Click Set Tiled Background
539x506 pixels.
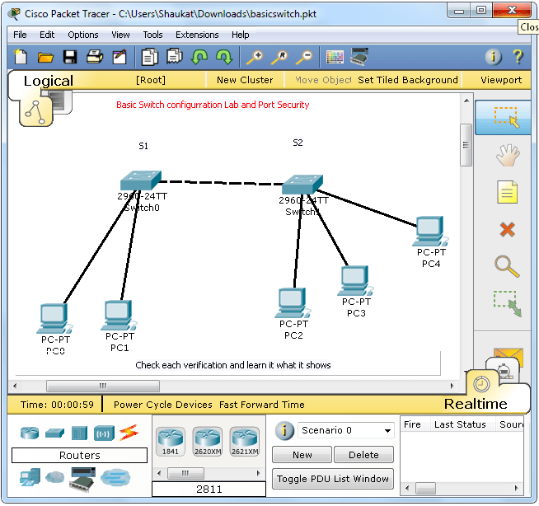(x=408, y=80)
